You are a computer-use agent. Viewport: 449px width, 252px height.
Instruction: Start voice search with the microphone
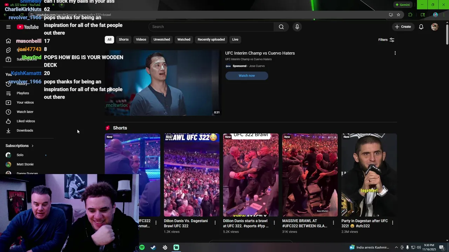click(297, 27)
